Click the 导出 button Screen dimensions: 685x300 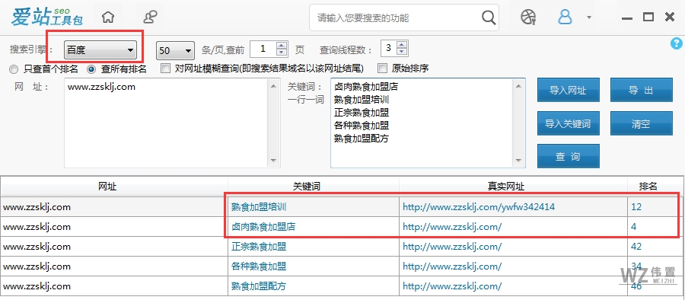[x=641, y=91]
